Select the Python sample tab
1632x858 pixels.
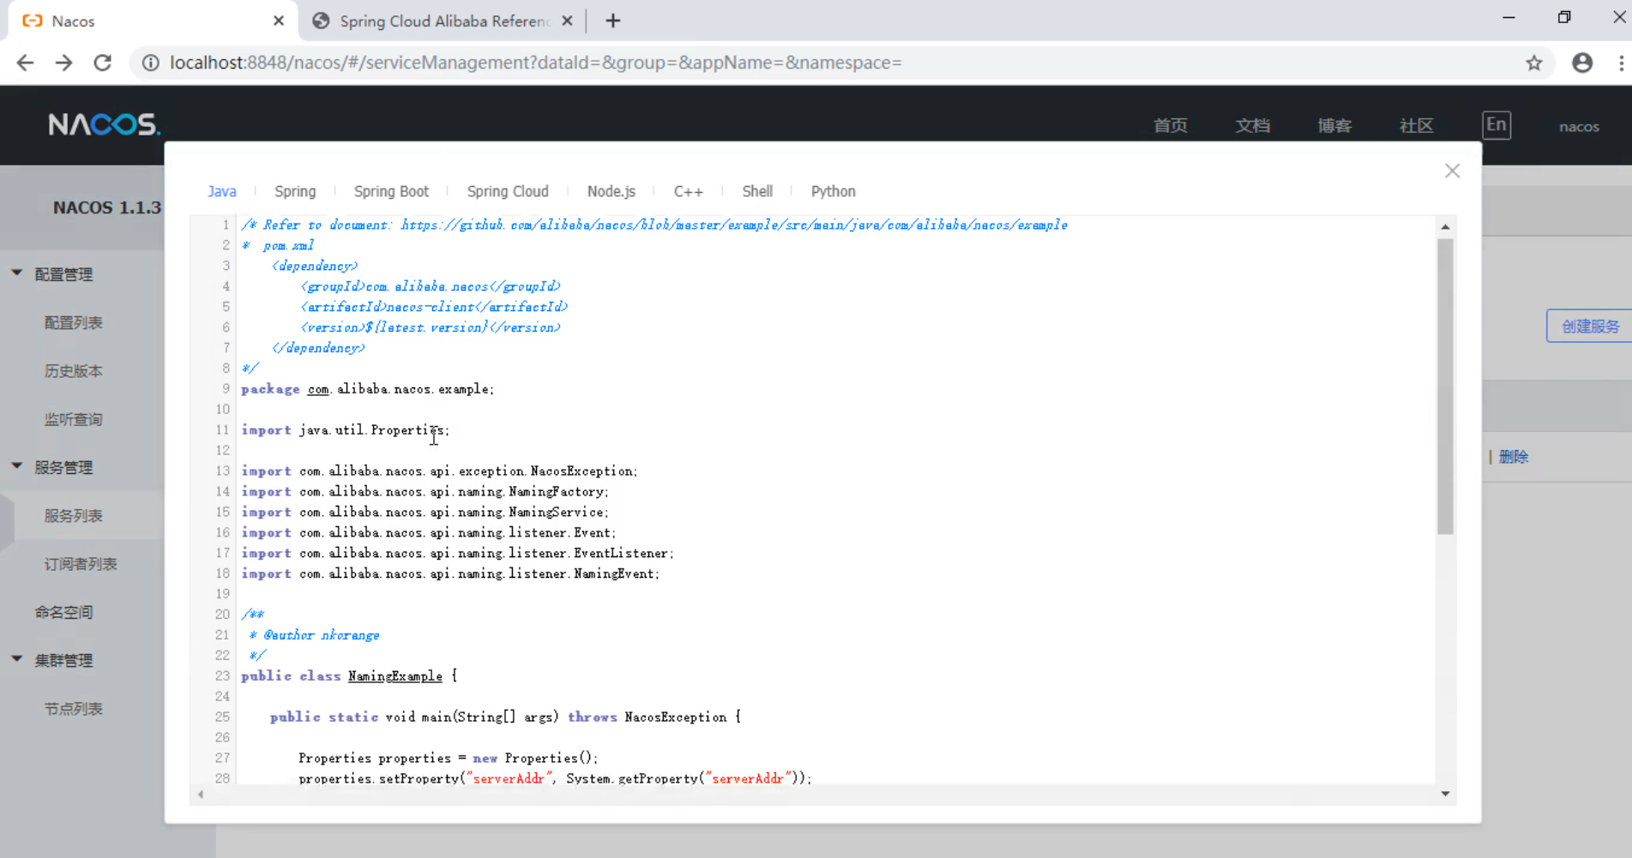pos(834,191)
